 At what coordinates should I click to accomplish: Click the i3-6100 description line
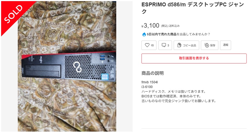[x=147, y=87]
